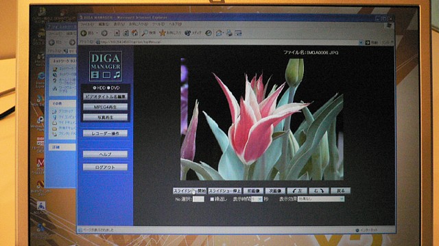This screenshot has width=439, height=246.
Task: Select the HDD radio button
Action: click(95, 88)
